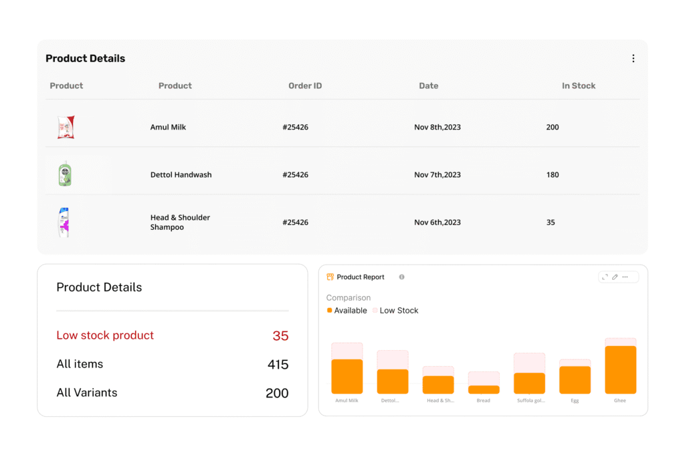685x457 pixels.
Task: Click the Head & Shoulder Shampoo bottle image
Action: point(64,222)
